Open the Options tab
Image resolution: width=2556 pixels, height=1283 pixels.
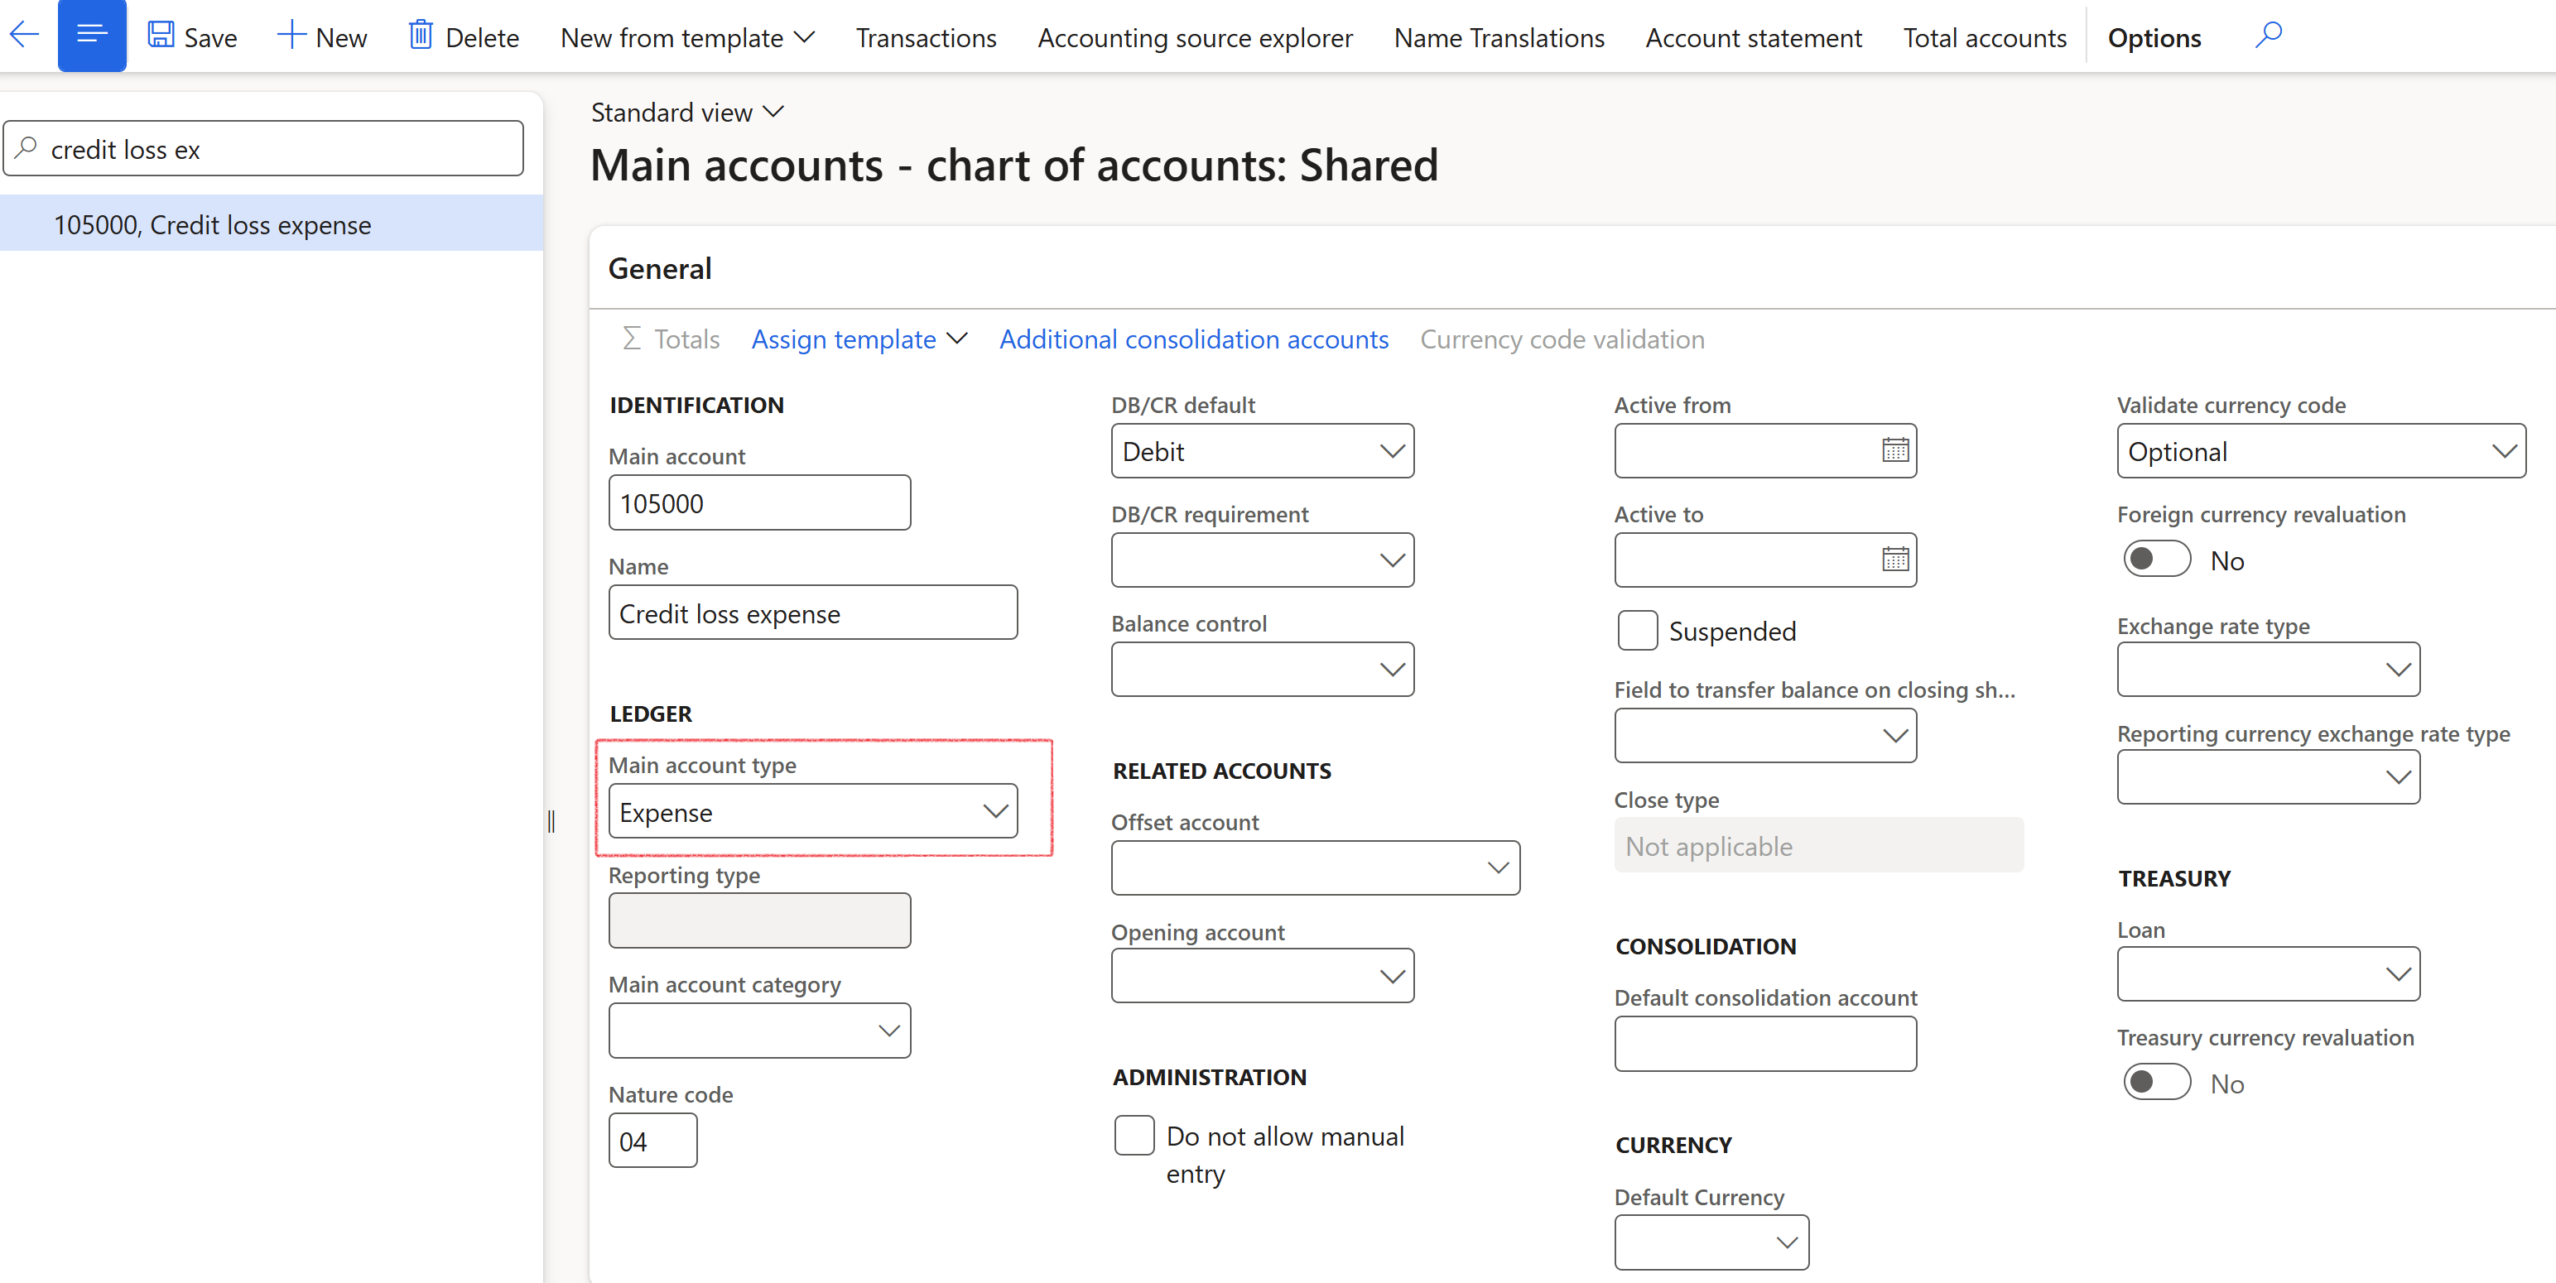[2154, 38]
